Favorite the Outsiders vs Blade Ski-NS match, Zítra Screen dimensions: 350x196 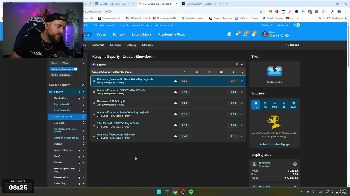pyautogui.click(x=94, y=81)
